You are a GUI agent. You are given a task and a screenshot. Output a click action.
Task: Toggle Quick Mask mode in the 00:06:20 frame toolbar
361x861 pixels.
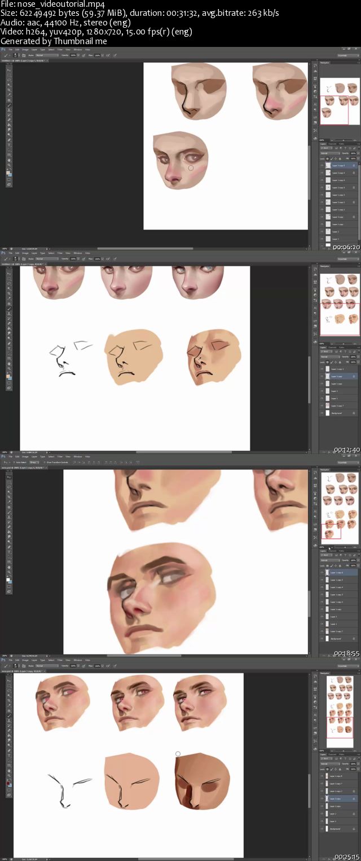9,180
